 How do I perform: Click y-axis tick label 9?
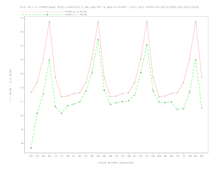[22, 129]
